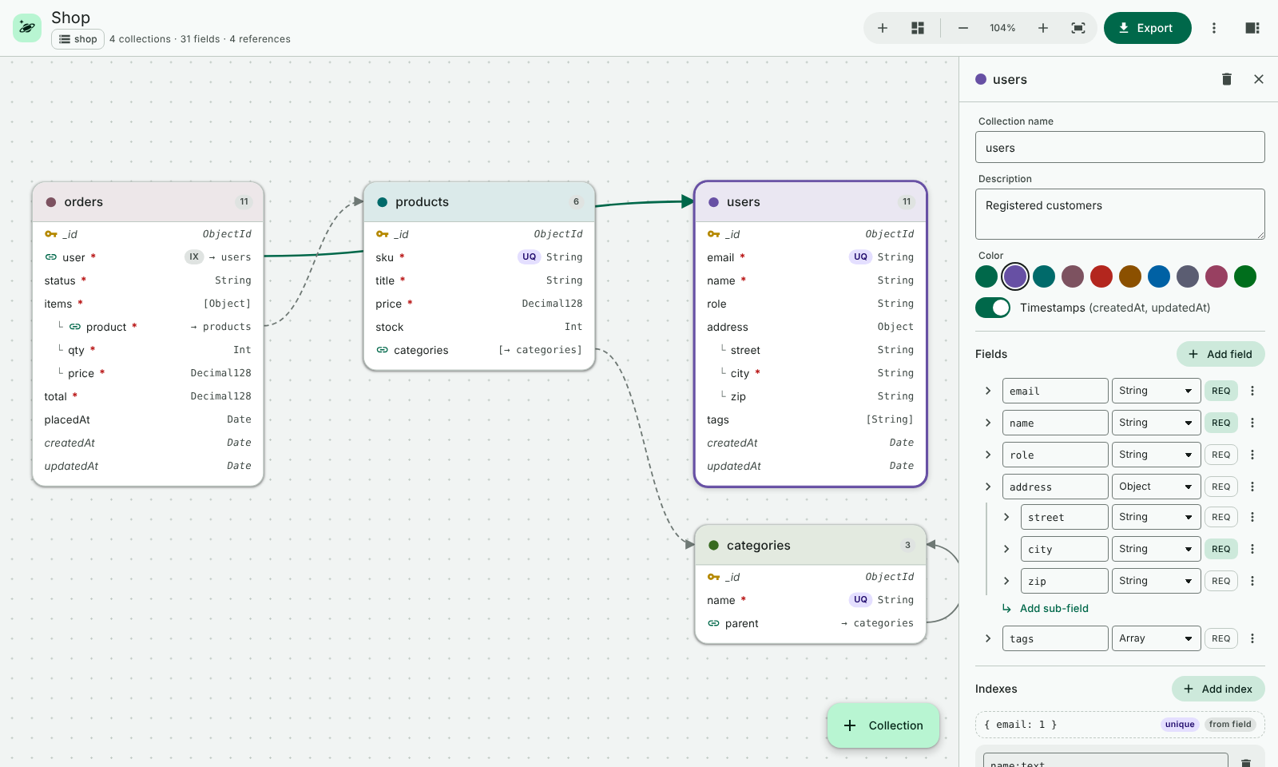Open options menu for email field row

tap(1252, 391)
